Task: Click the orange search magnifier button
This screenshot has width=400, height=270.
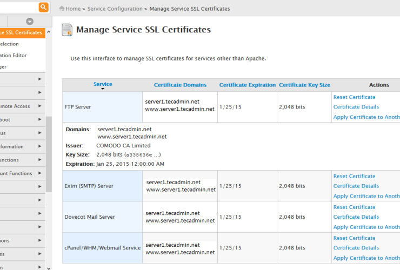Action: tap(43, 7)
